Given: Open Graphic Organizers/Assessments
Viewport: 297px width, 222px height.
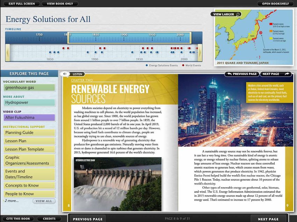Looking at the screenshot, I should point(29,161).
